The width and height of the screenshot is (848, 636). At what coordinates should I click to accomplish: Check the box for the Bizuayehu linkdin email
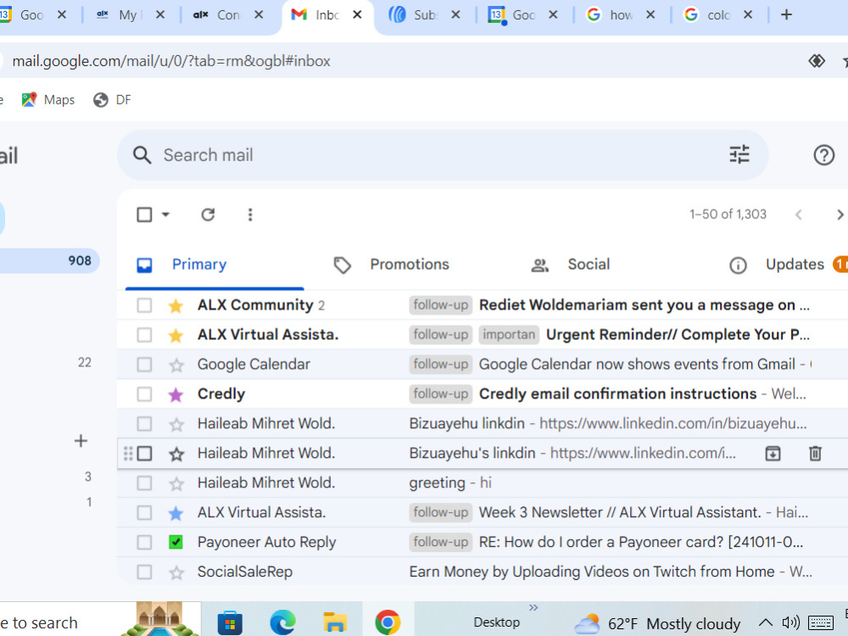pyautogui.click(x=144, y=424)
